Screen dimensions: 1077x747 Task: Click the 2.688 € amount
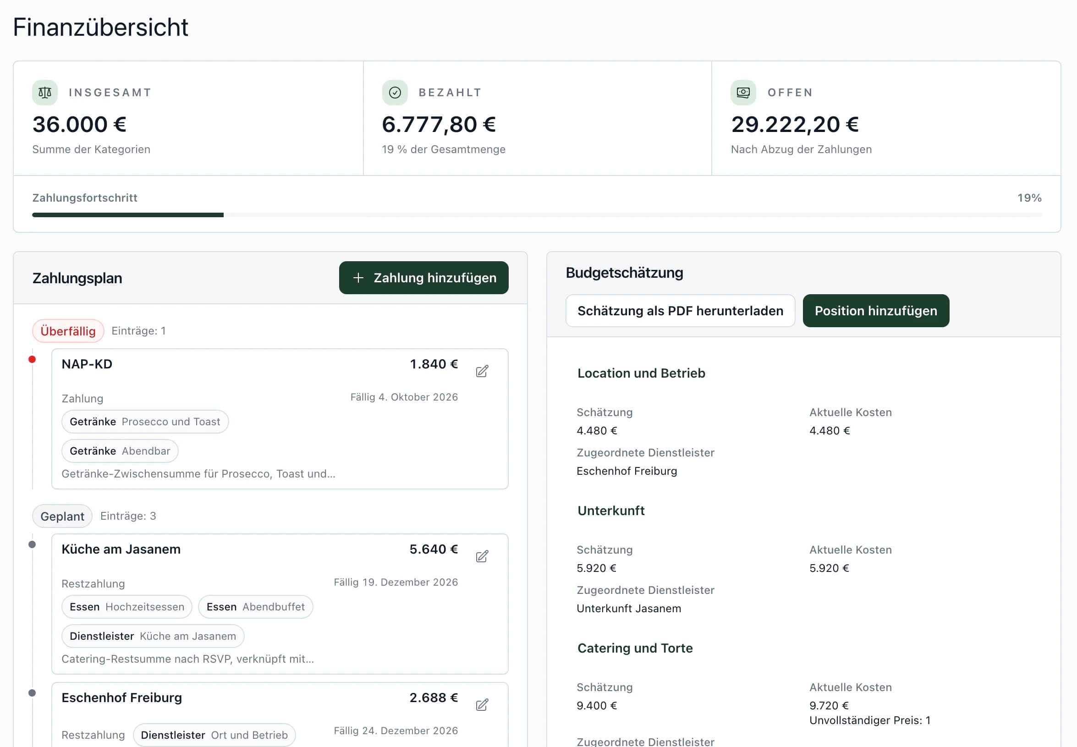(434, 698)
